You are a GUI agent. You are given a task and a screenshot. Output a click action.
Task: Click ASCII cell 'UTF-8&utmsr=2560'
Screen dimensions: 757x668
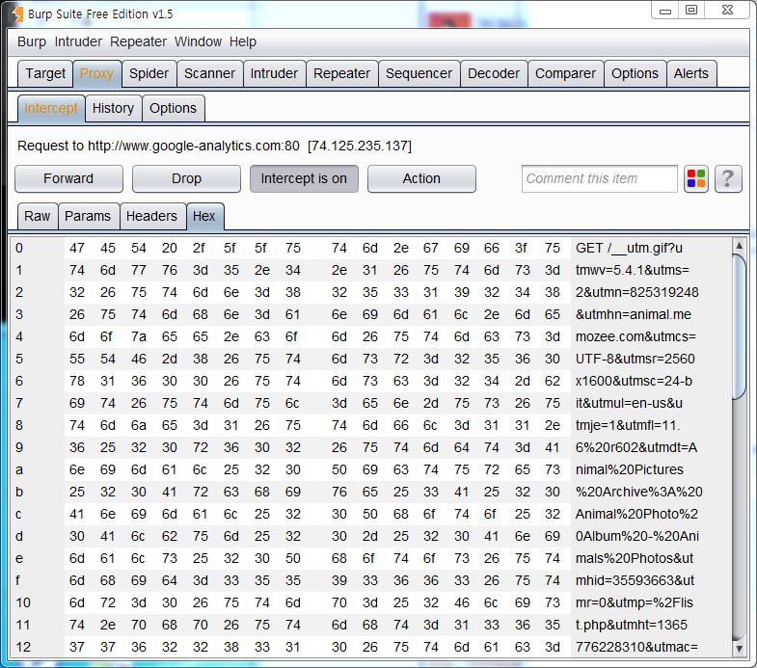click(x=635, y=360)
